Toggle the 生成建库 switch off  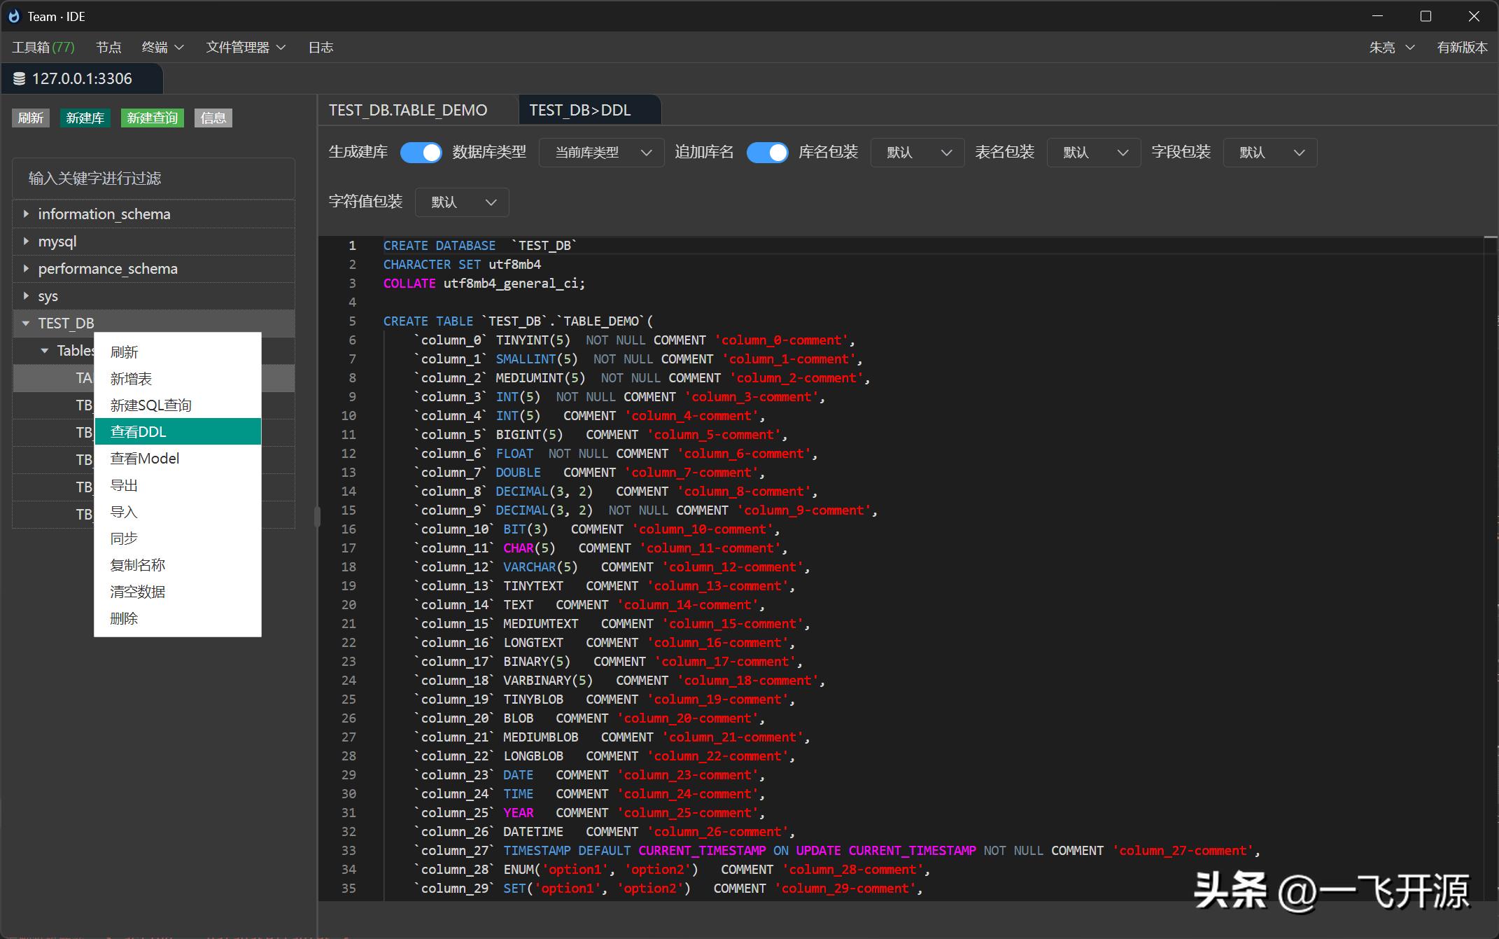point(421,152)
